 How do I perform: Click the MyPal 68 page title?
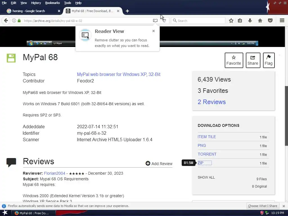[x=40, y=57]
